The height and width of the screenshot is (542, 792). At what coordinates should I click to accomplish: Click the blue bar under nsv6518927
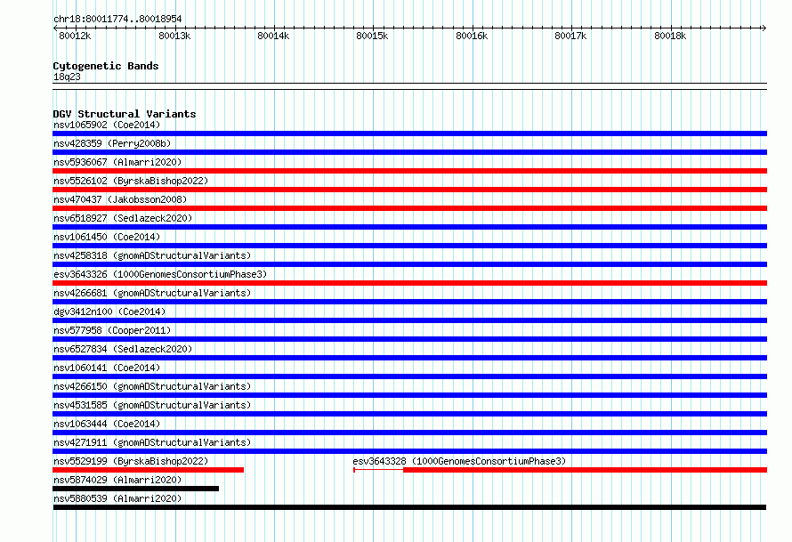pyautogui.click(x=409, y=227)
